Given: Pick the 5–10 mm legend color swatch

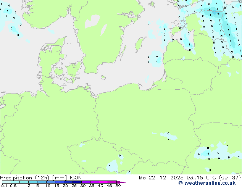Looking at the screenshot, I should (42, 182).
